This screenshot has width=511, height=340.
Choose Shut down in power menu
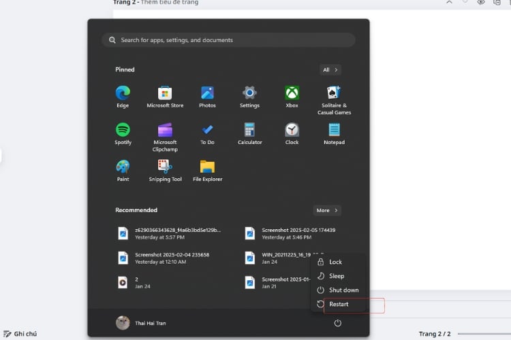[x=343, y=290]
